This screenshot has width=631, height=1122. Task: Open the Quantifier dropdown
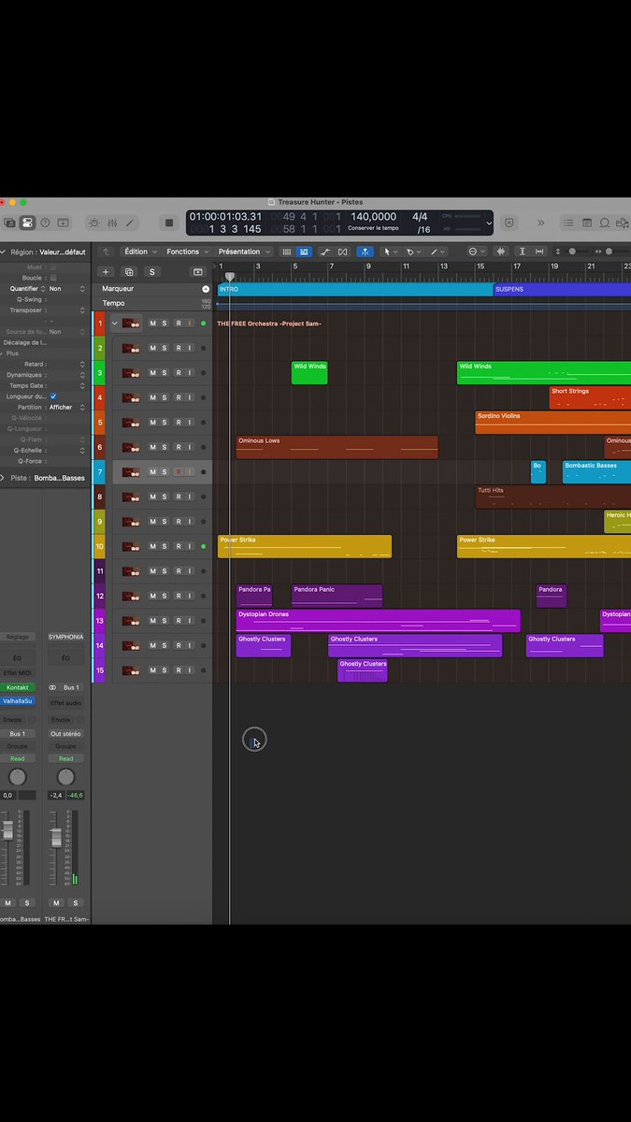[65, 289]
